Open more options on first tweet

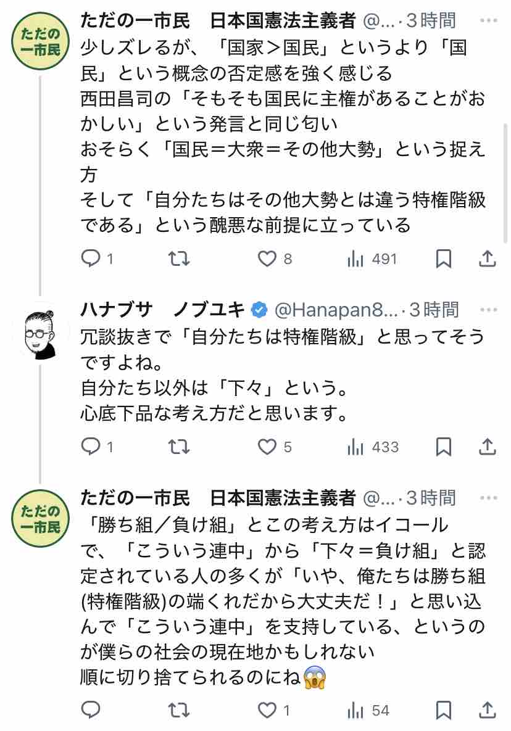[488, 21]
